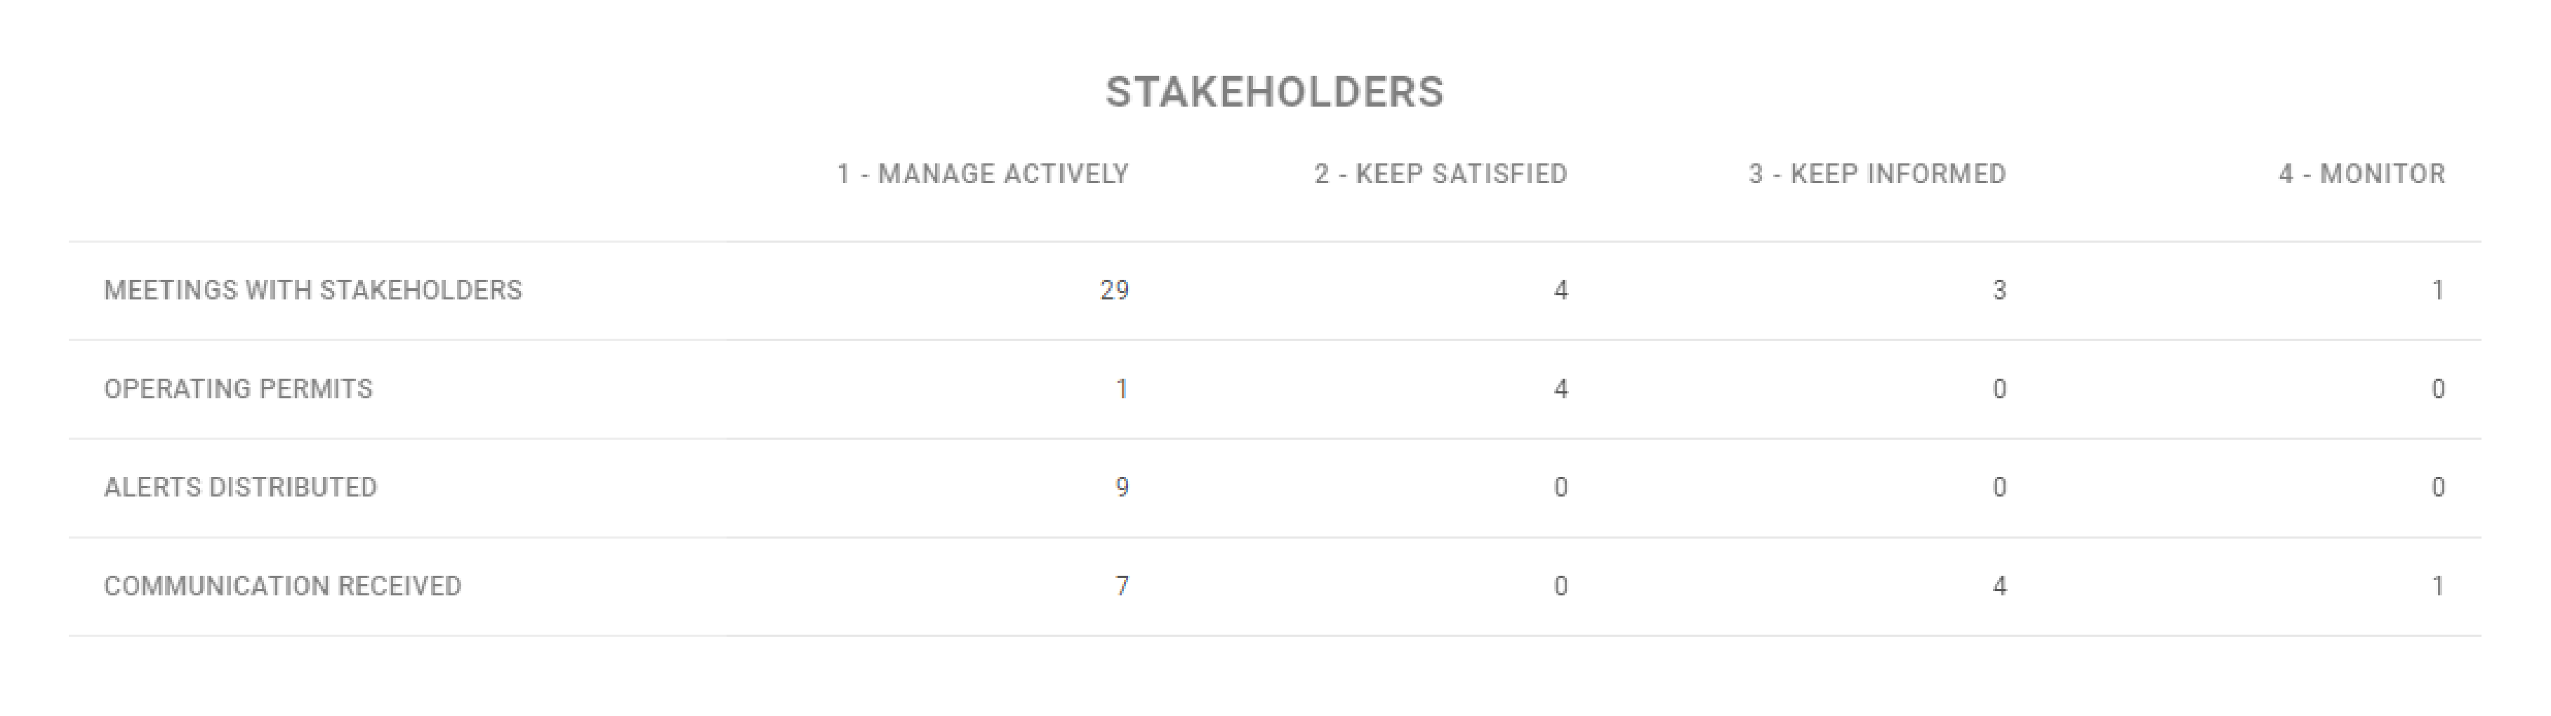Click Communication Received value 4 under Keep Informed
2551x716 pixels.
coord(1999,586)
